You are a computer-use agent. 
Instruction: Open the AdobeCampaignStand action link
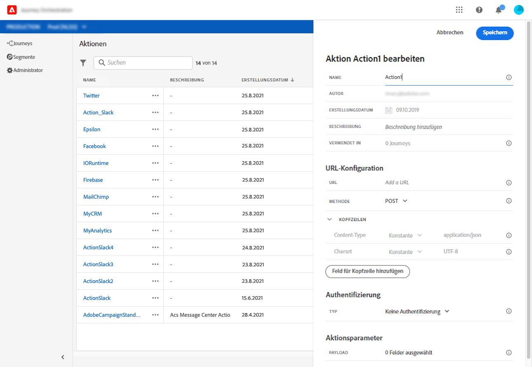(x=112, y=315)
